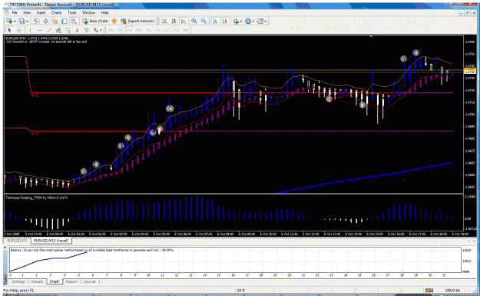Expand the templates dropdown arrow

tap(266, 22)
